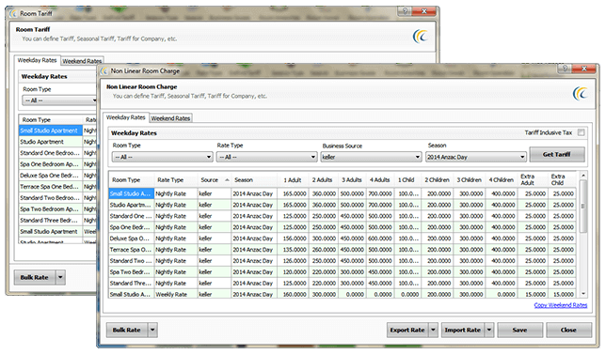Select Weekday Rates tab in Non Linear Room Charge

coord(125,117)
